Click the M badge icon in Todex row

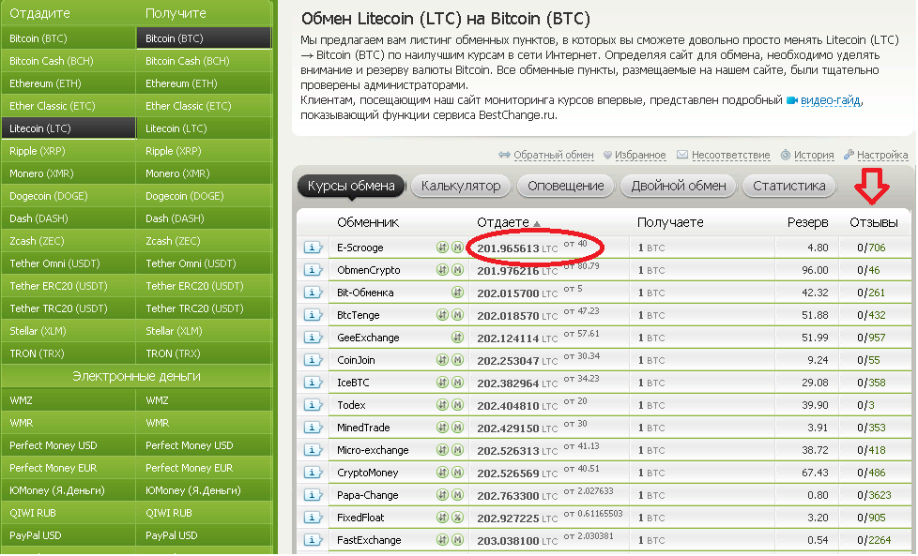(458, 405)
